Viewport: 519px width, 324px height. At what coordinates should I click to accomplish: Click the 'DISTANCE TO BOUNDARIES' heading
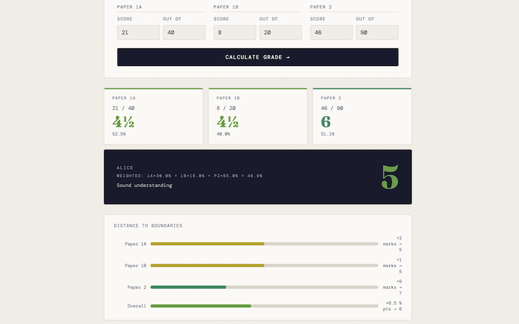(x=148, y=226)
